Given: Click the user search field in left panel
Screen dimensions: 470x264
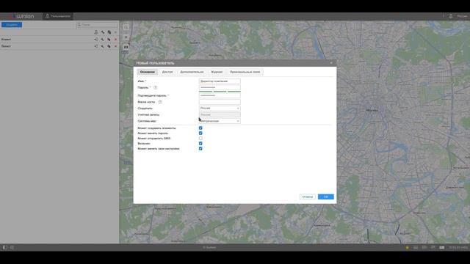Looking at the screenshot, I should tap(97, 25).
